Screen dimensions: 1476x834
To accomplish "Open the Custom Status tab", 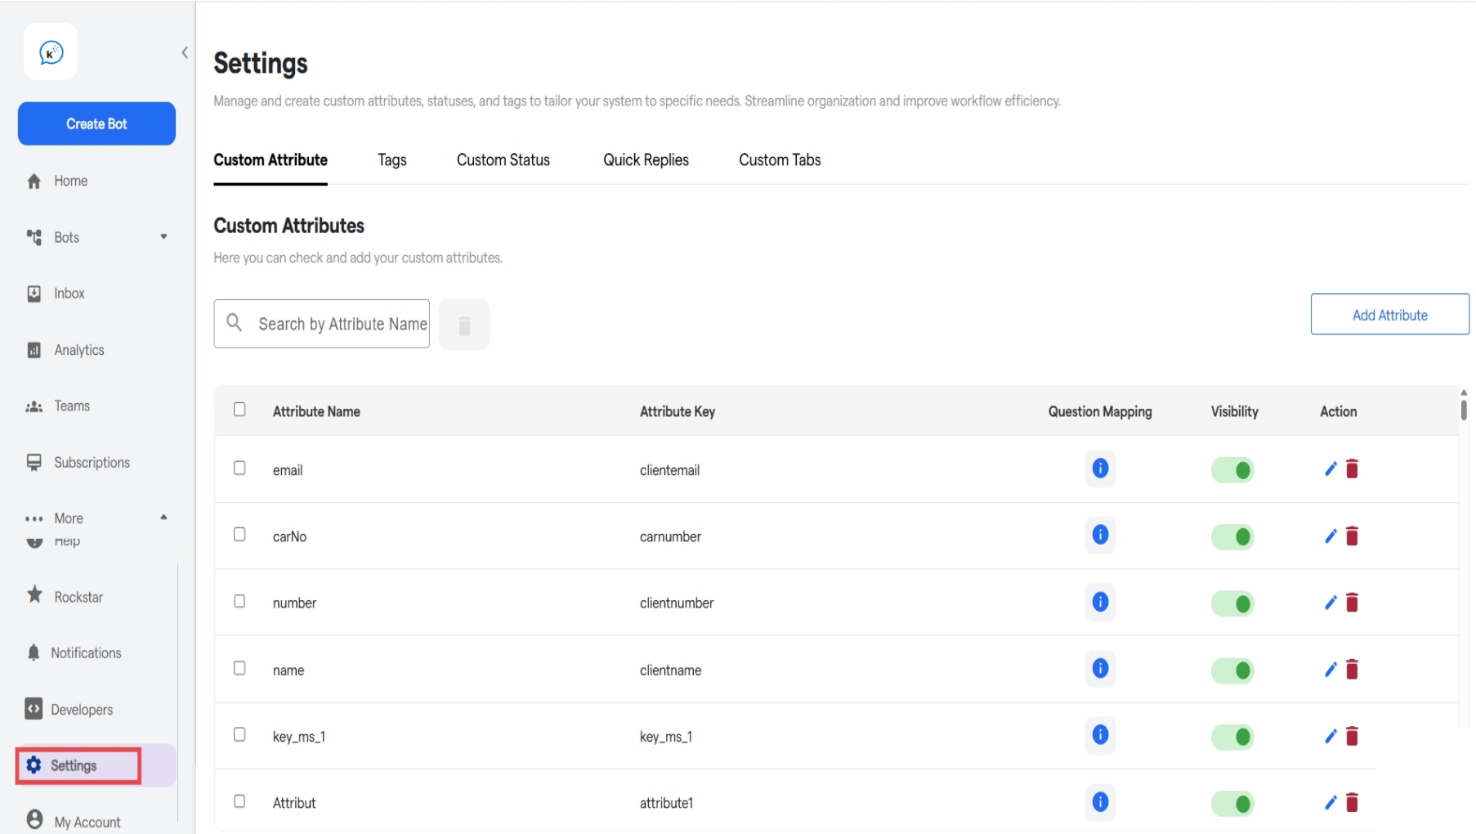I will (503, 160).
